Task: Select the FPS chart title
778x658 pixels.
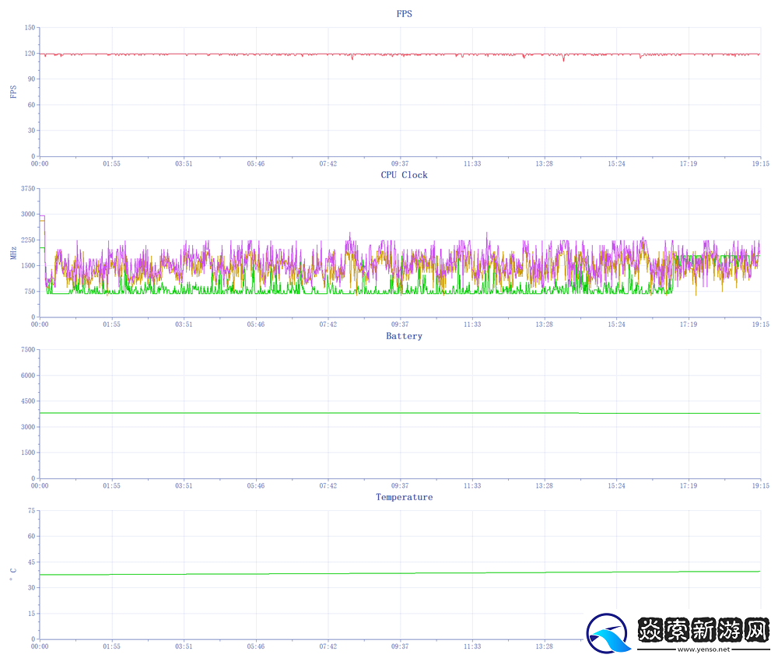Action: [x=404, y=14]
